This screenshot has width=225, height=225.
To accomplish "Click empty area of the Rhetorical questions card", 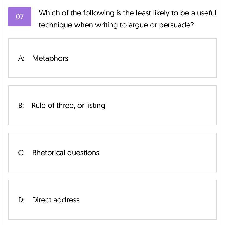I will (158, 153).
